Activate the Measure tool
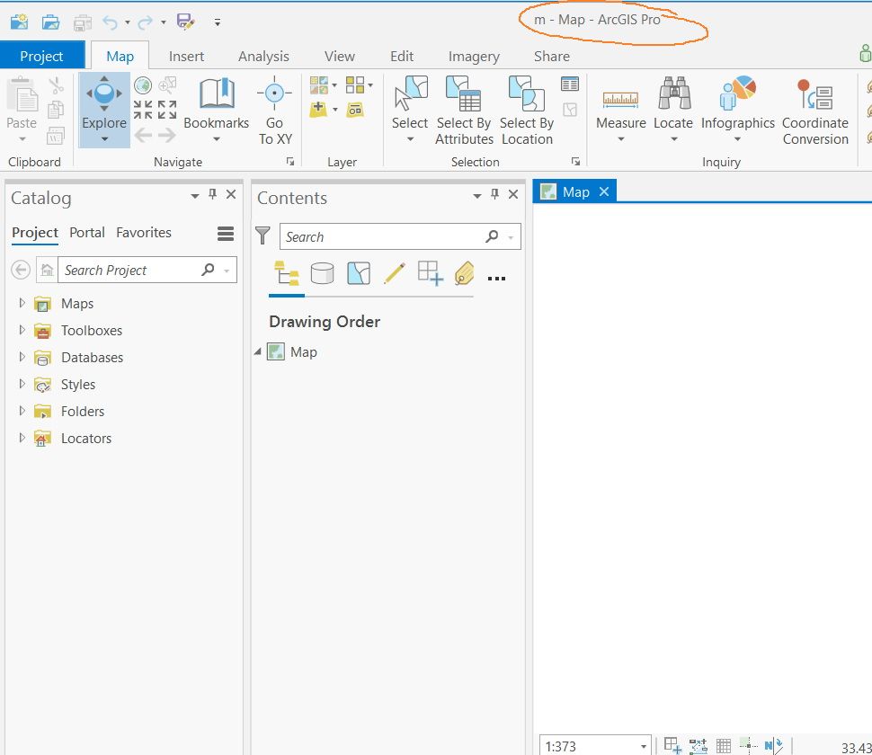The height and width of the screenshot is (755, 872). tap(620, 110)
